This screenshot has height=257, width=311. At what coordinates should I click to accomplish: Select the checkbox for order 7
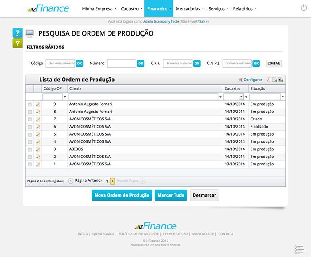pyautogui.click(x=30, y=119)
